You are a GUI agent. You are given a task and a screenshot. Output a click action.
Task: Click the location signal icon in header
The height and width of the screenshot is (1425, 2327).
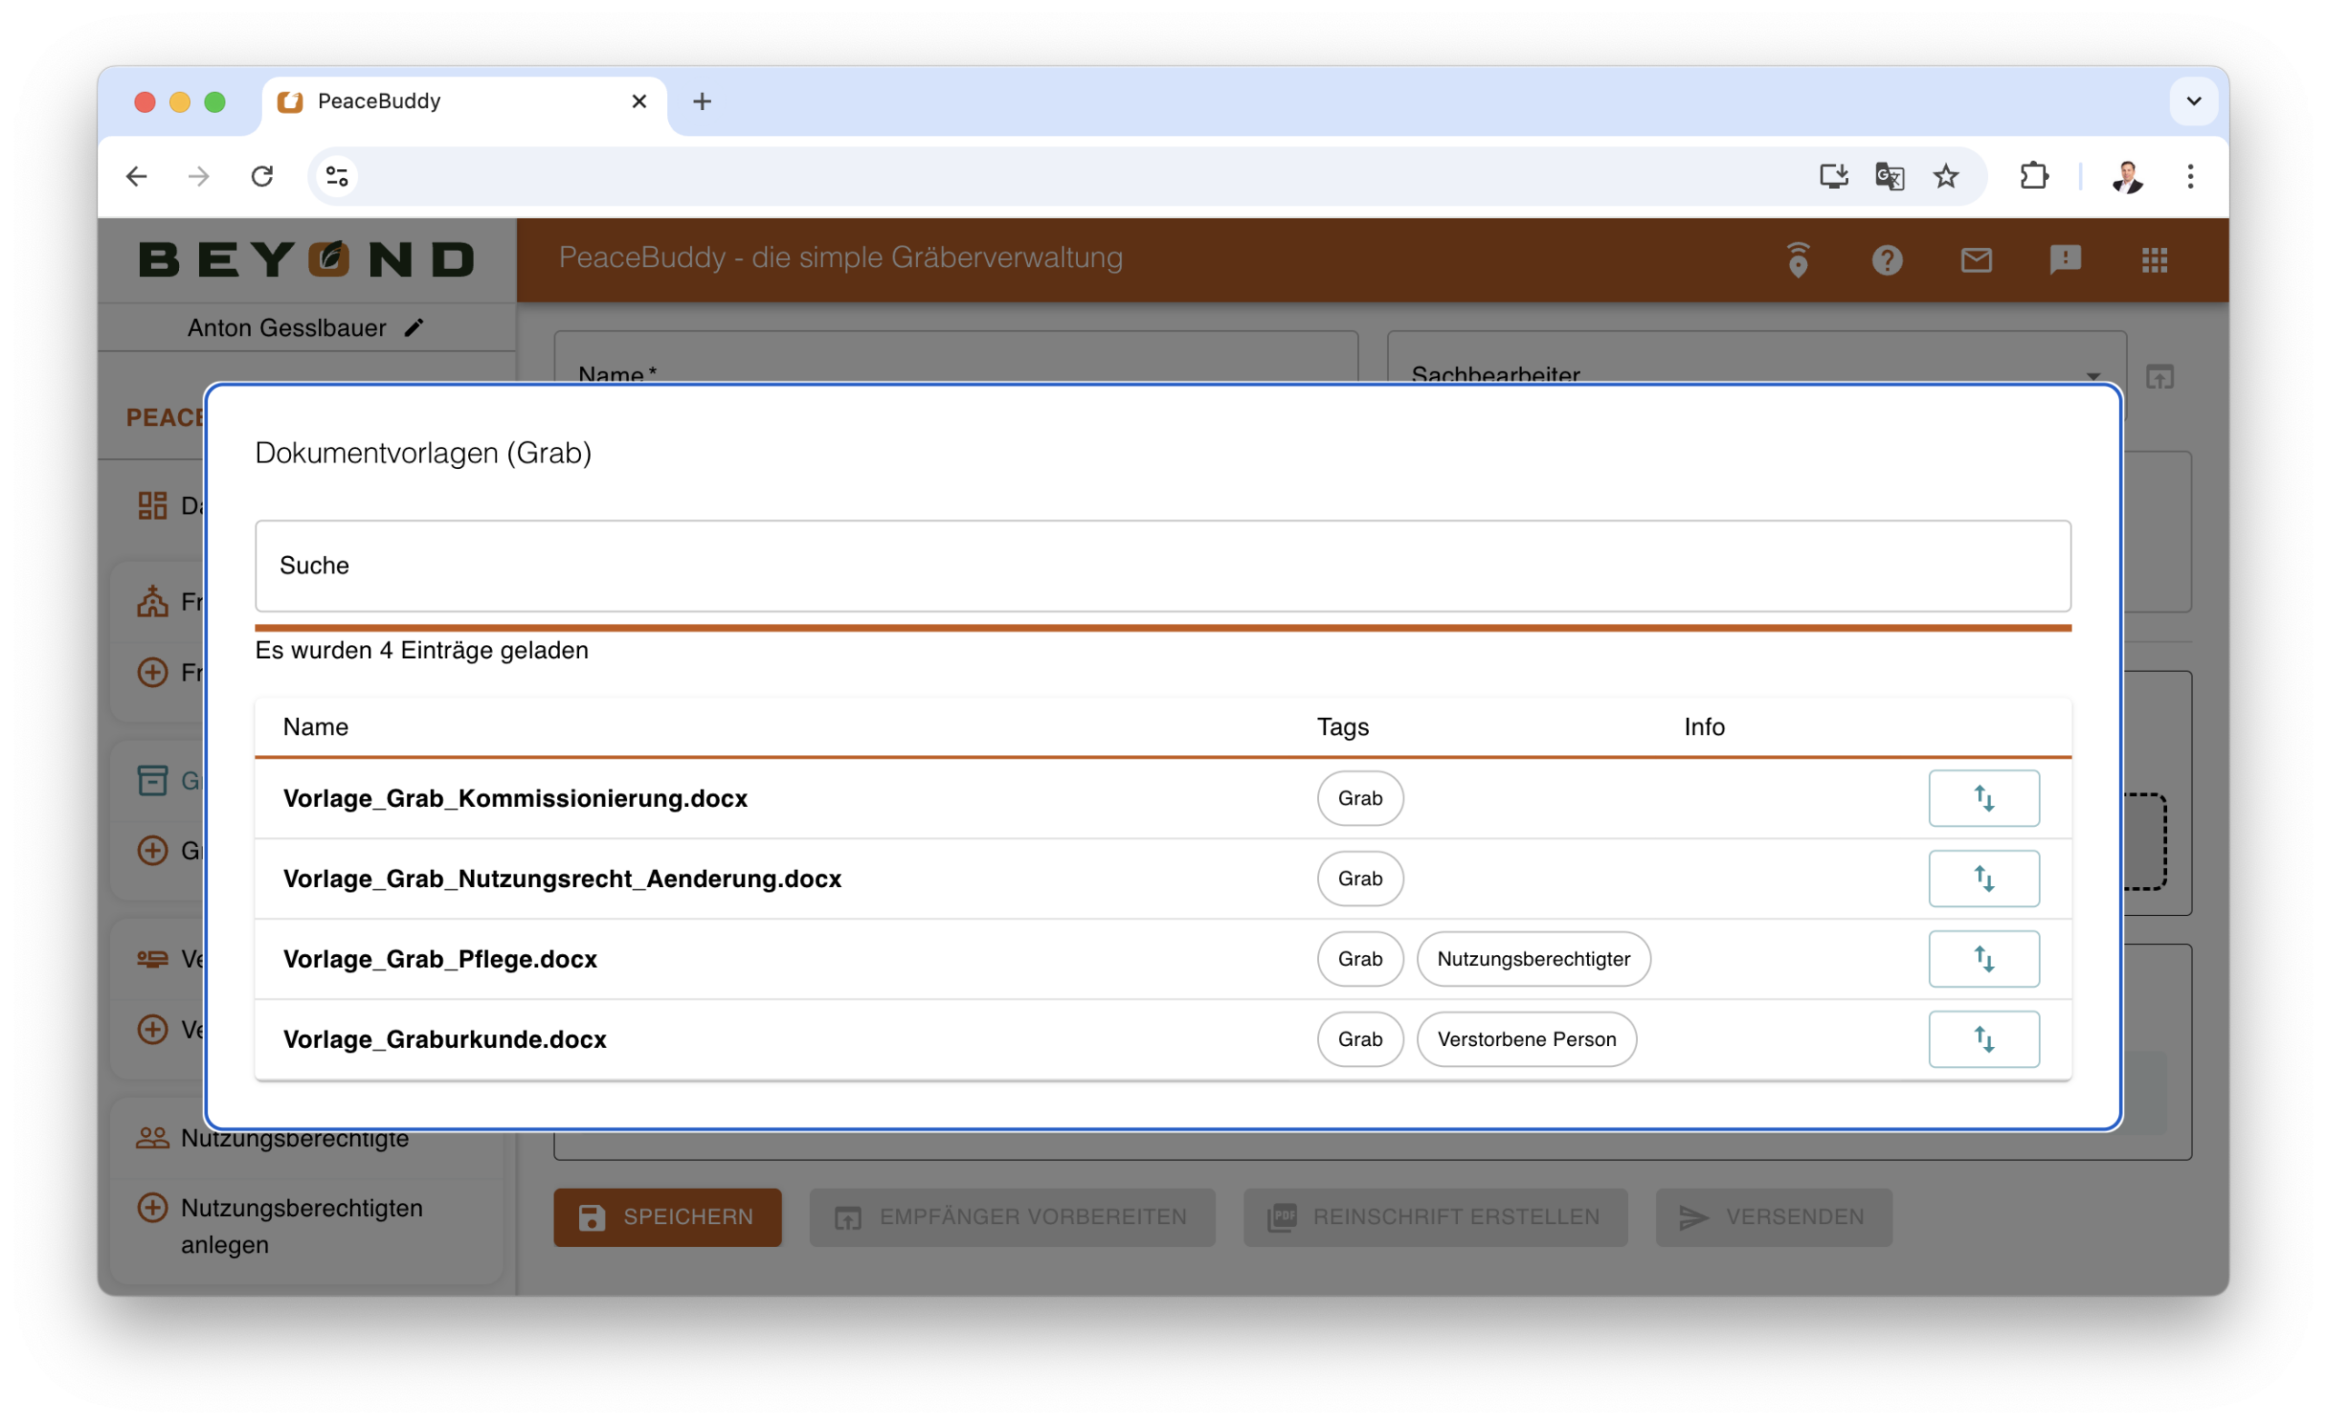1797,260
